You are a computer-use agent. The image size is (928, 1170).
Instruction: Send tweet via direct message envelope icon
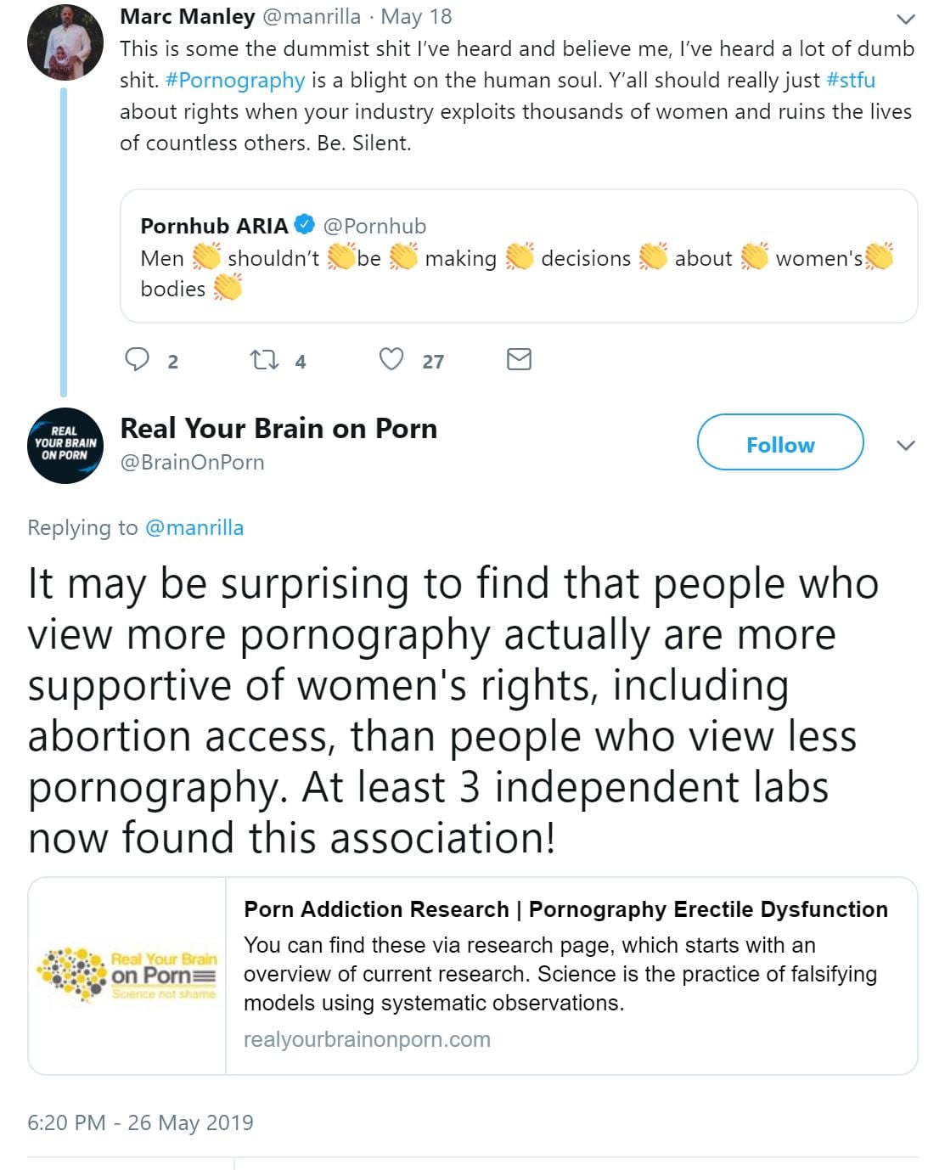519,360
